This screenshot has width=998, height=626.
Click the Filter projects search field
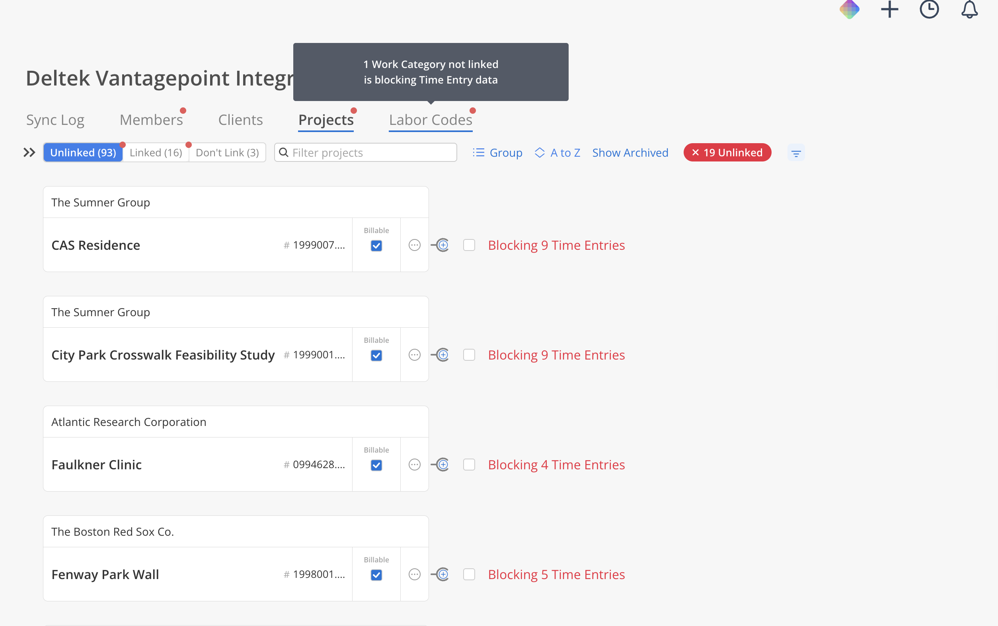coord(366,153)
